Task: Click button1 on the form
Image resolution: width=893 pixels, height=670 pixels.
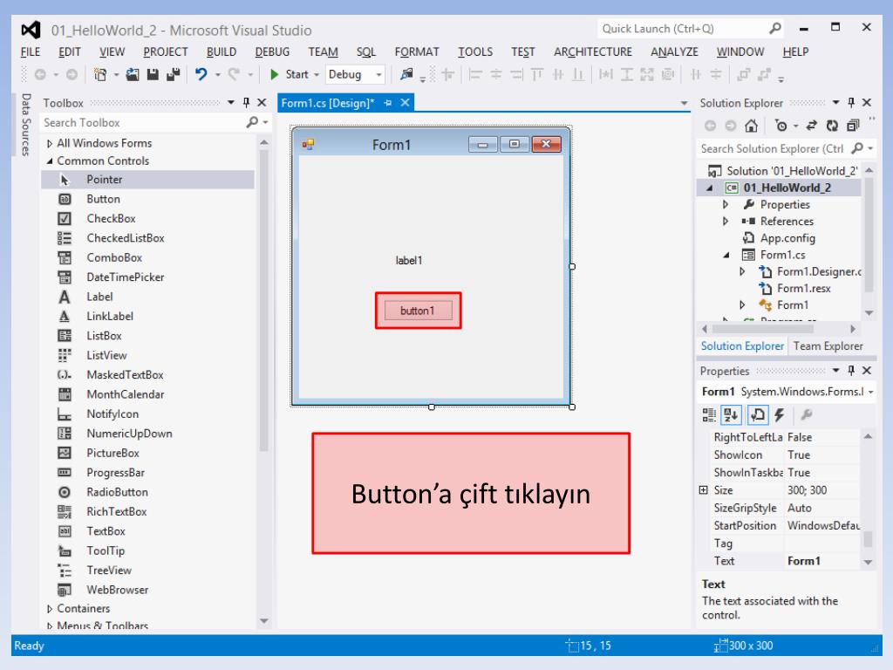Action: (418, 311)
